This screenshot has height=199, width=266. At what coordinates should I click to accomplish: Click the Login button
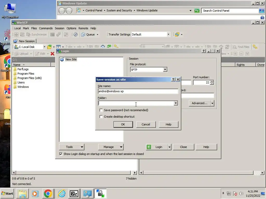pyautogui.click(x=157, y=147)
